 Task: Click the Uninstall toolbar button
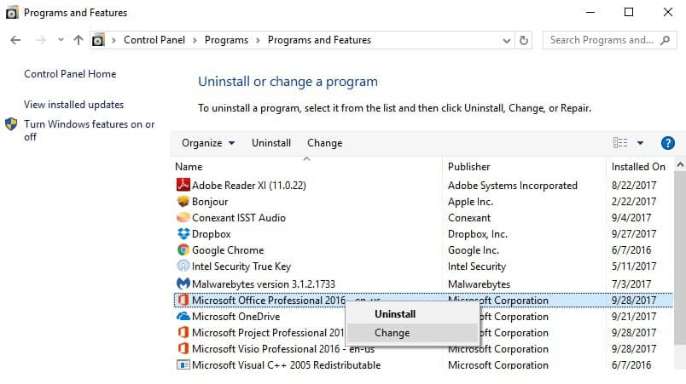pyautogui.click(x=271, y=143)
